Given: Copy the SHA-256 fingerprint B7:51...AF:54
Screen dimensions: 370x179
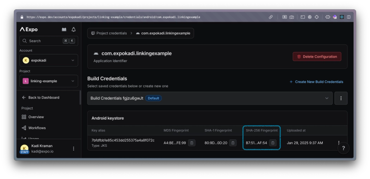Looking at the screenshot, I should (273, 142).
